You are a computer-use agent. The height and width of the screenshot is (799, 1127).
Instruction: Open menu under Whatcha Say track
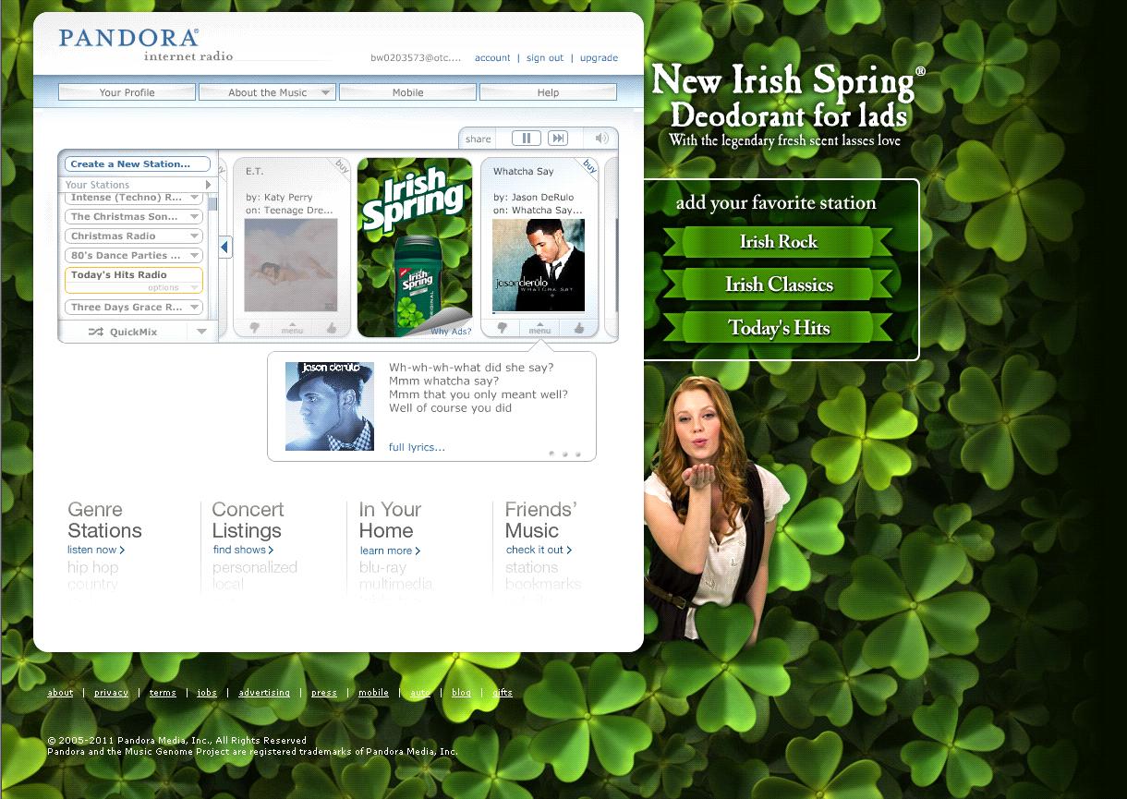pos(540,328)
